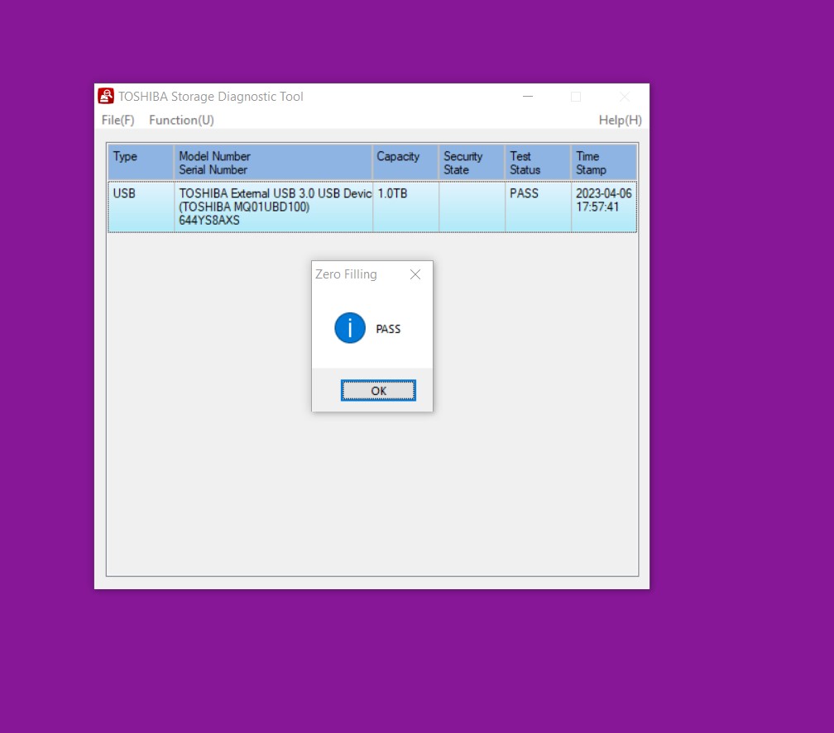This screenshot has height=733, width=834.
Task: Open the Function(U) menu
Action: coord(181,120)
